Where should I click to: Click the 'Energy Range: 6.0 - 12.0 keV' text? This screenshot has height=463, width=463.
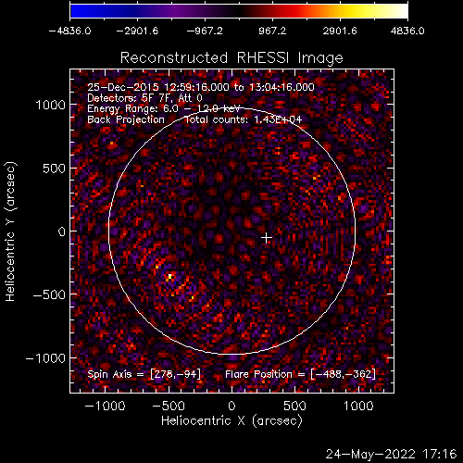pos(164,108)
